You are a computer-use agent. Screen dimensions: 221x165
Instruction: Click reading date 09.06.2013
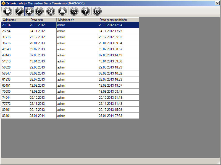pos(37,73)
